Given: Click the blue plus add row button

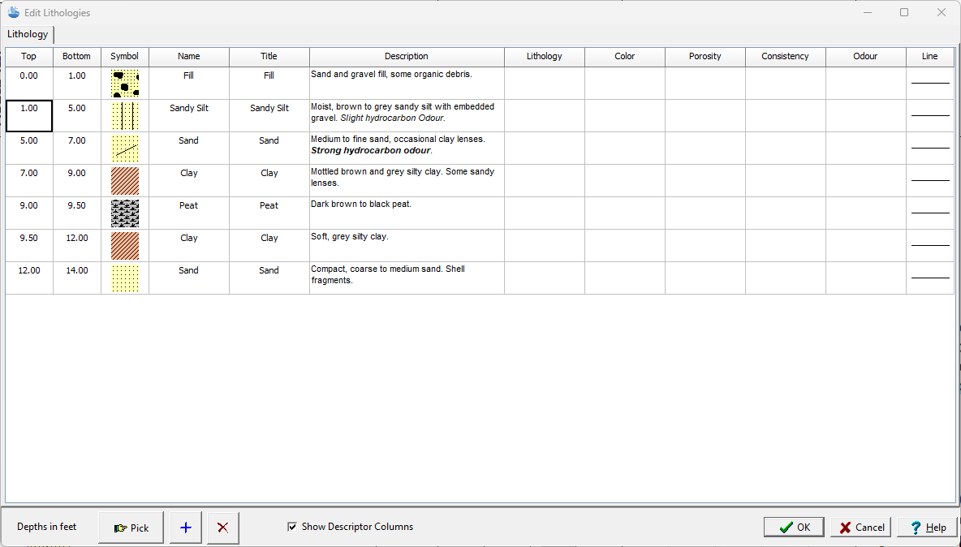Looking at the screenshot, I should point(186,528).
